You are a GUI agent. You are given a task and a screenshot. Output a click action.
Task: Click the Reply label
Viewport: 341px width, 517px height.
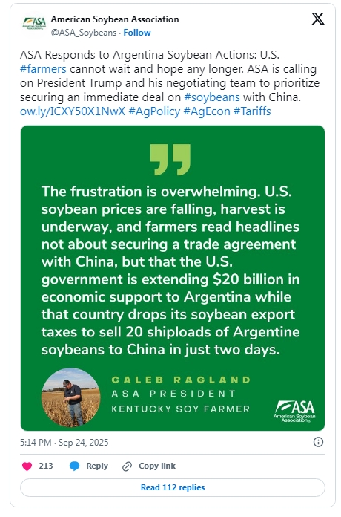click(x=97, y=466)
